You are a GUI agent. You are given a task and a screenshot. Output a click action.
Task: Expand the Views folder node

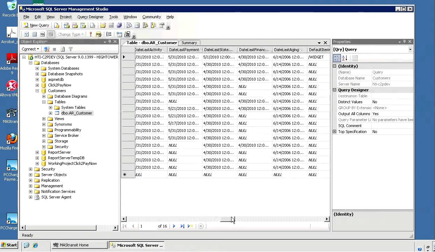pyautogui.click(x=44, y=119)
